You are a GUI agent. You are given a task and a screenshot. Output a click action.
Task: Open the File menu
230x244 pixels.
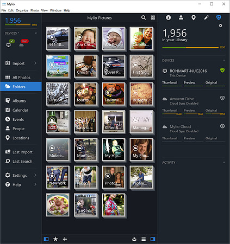point(4,10)
